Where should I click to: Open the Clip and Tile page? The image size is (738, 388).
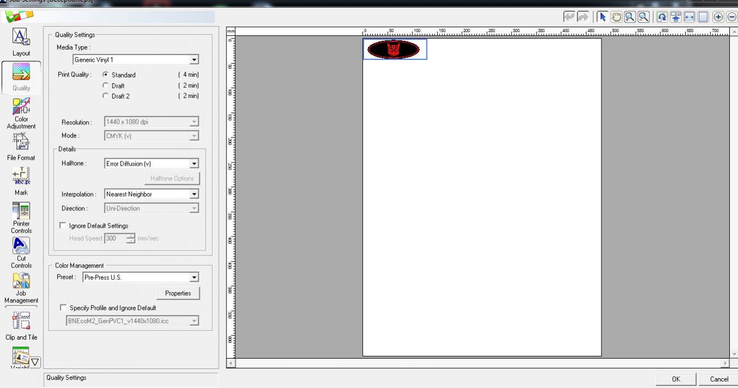pos(21,325)
